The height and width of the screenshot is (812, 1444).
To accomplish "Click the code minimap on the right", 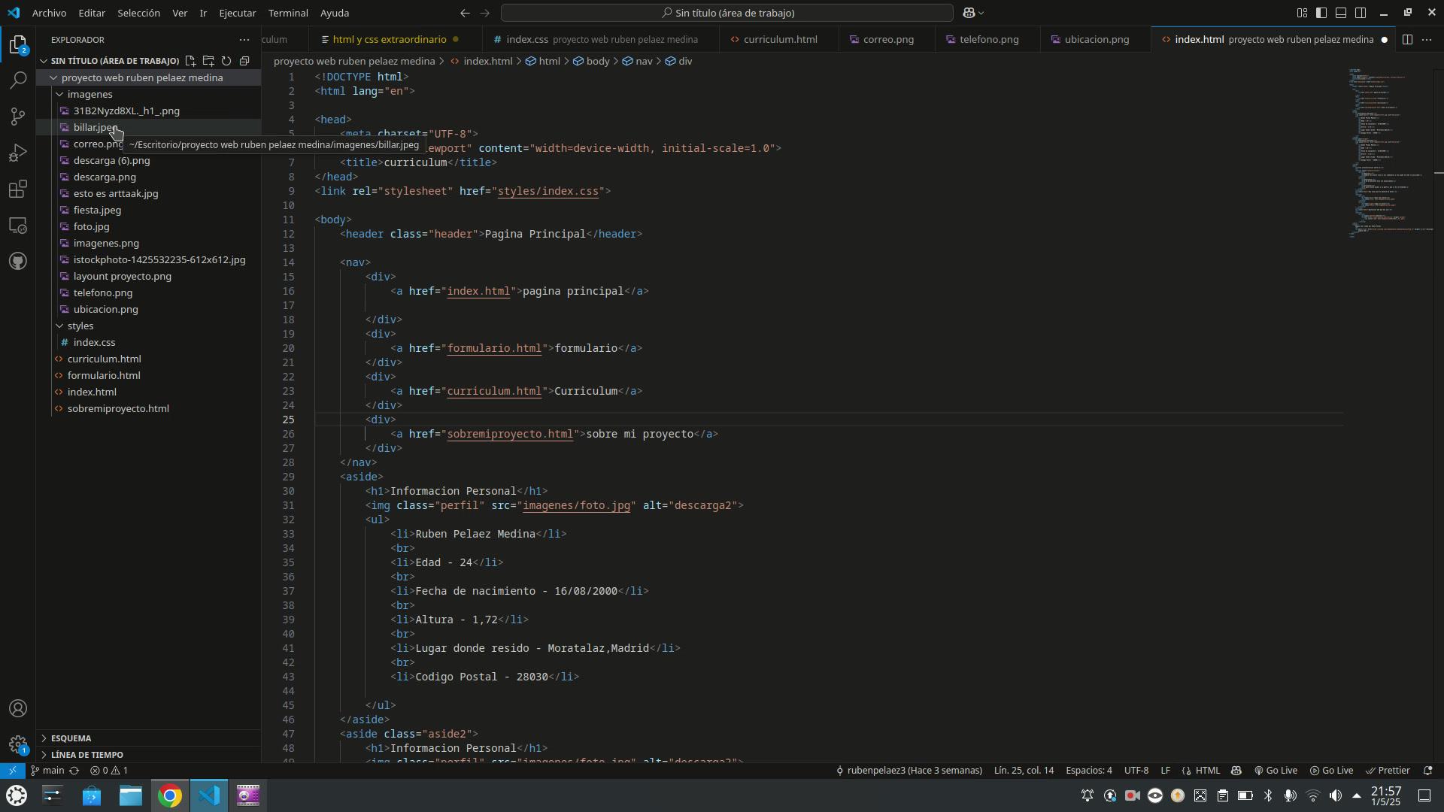I will click(1391, 153).
